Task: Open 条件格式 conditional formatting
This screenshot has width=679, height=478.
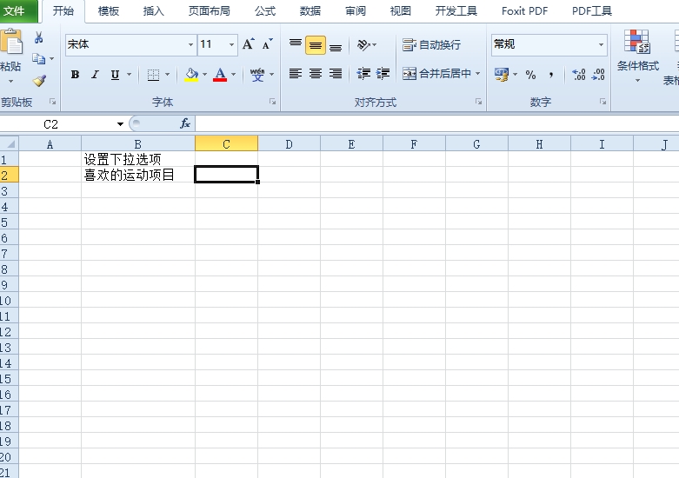Action: click(x=637, y=56)
